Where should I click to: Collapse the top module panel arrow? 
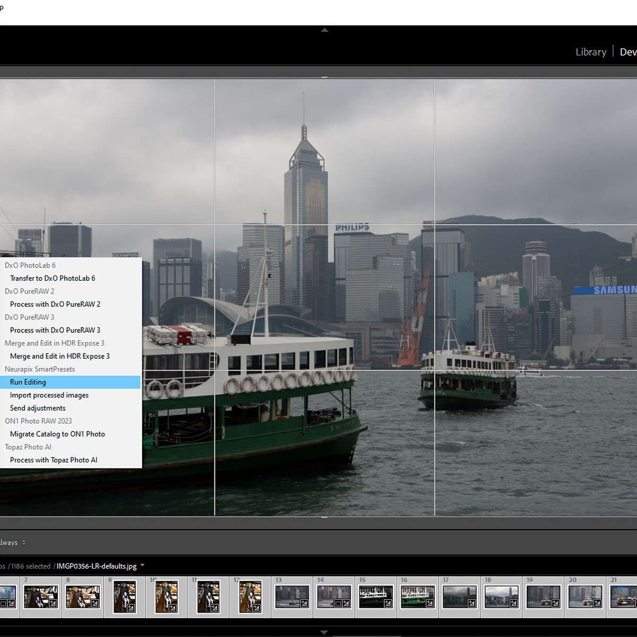(x=324, y=30)
